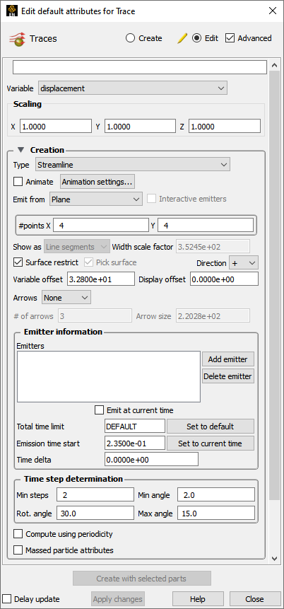Click the EnSight app icon in title bar
284x609 pixels.
11,11
